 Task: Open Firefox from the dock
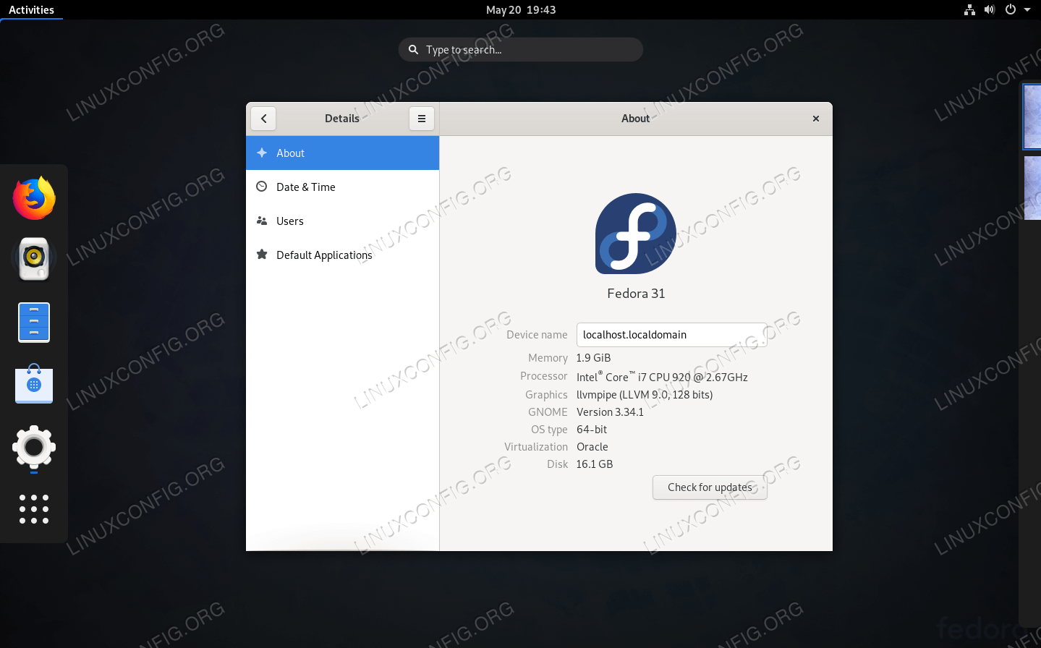(x=34, y=198)
